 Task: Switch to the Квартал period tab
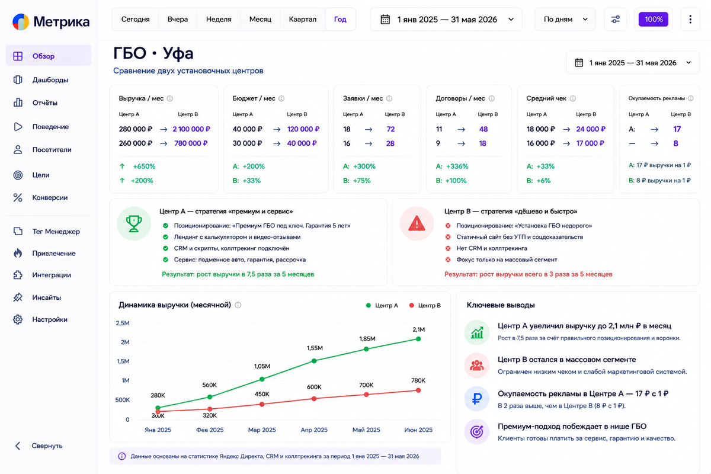point(302,19)
